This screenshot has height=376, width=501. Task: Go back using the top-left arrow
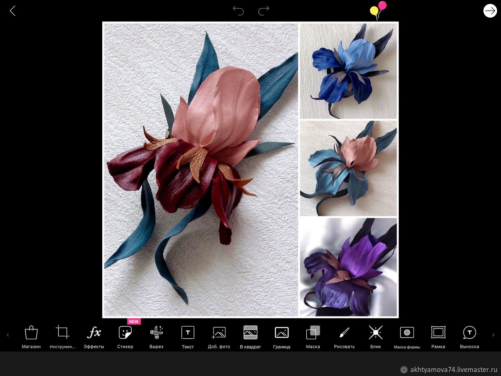[x=13, y=11]
